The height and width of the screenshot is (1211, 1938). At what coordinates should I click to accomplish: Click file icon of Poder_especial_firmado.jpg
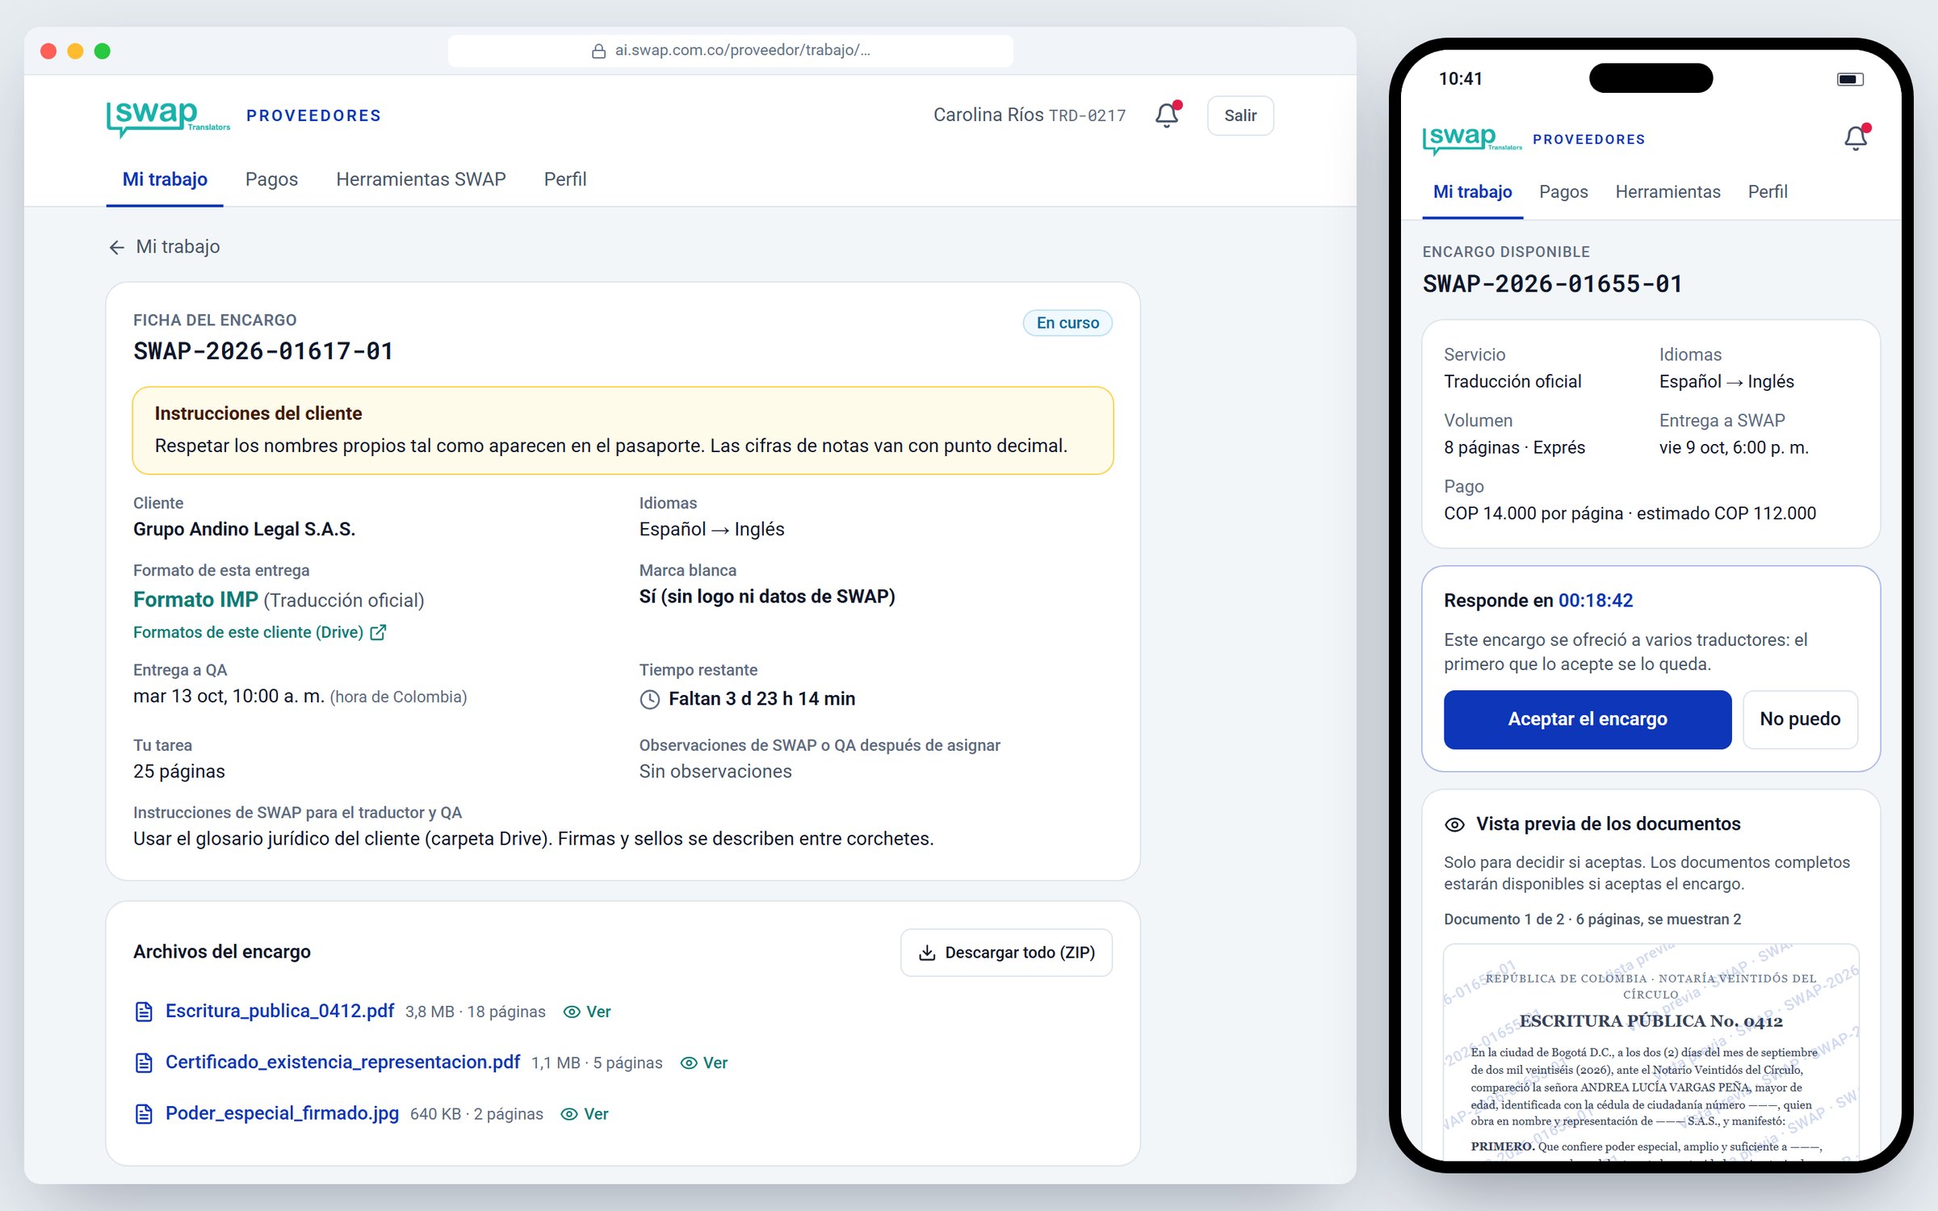[144, 1114]
